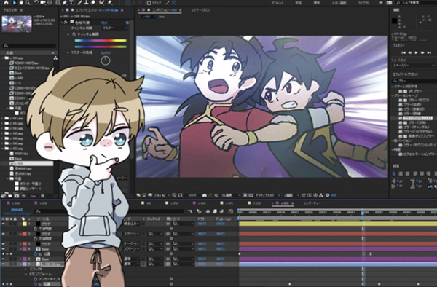
Task: Select the Type text tool
Action: (x=71, y=3)
